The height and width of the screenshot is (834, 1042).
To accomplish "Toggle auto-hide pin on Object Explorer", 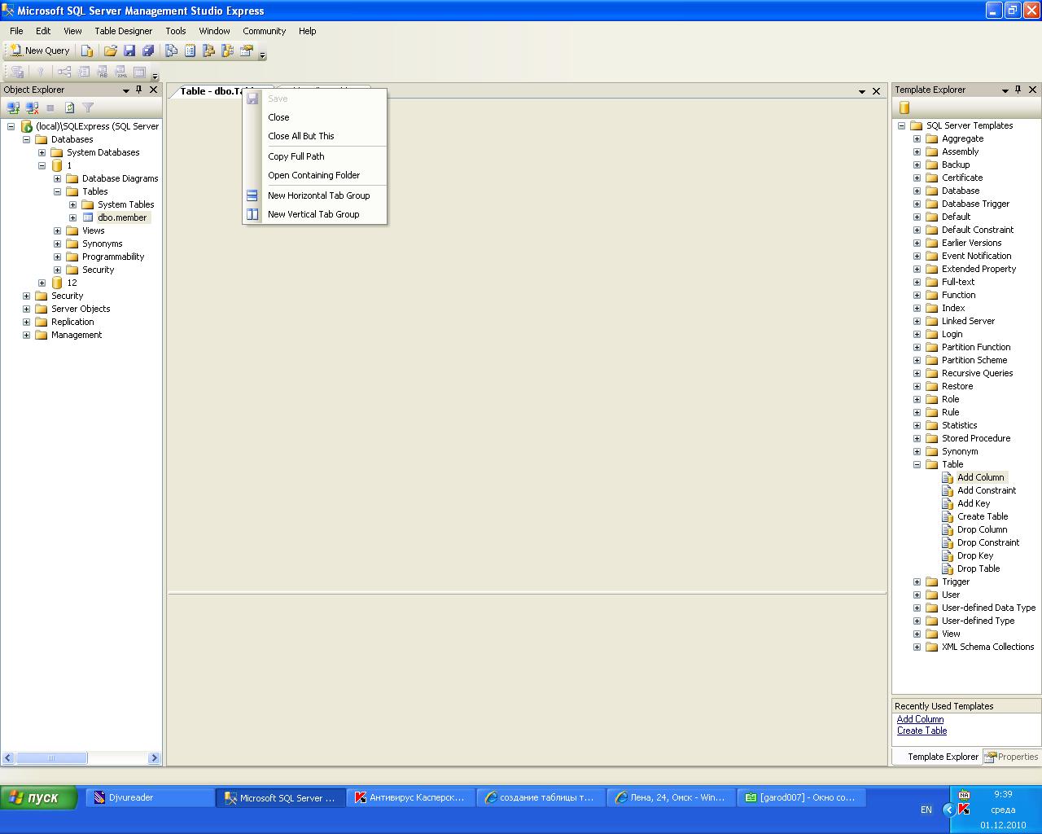I will click(x=139, y=90).
